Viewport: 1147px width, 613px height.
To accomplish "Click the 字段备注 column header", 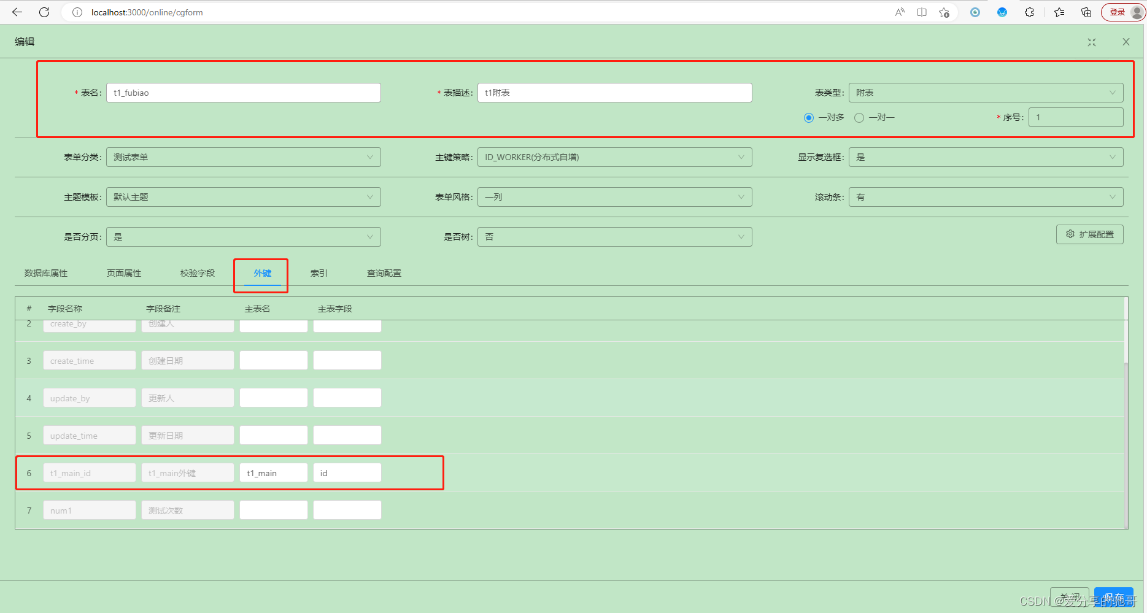I will click(x=163, y=309).
